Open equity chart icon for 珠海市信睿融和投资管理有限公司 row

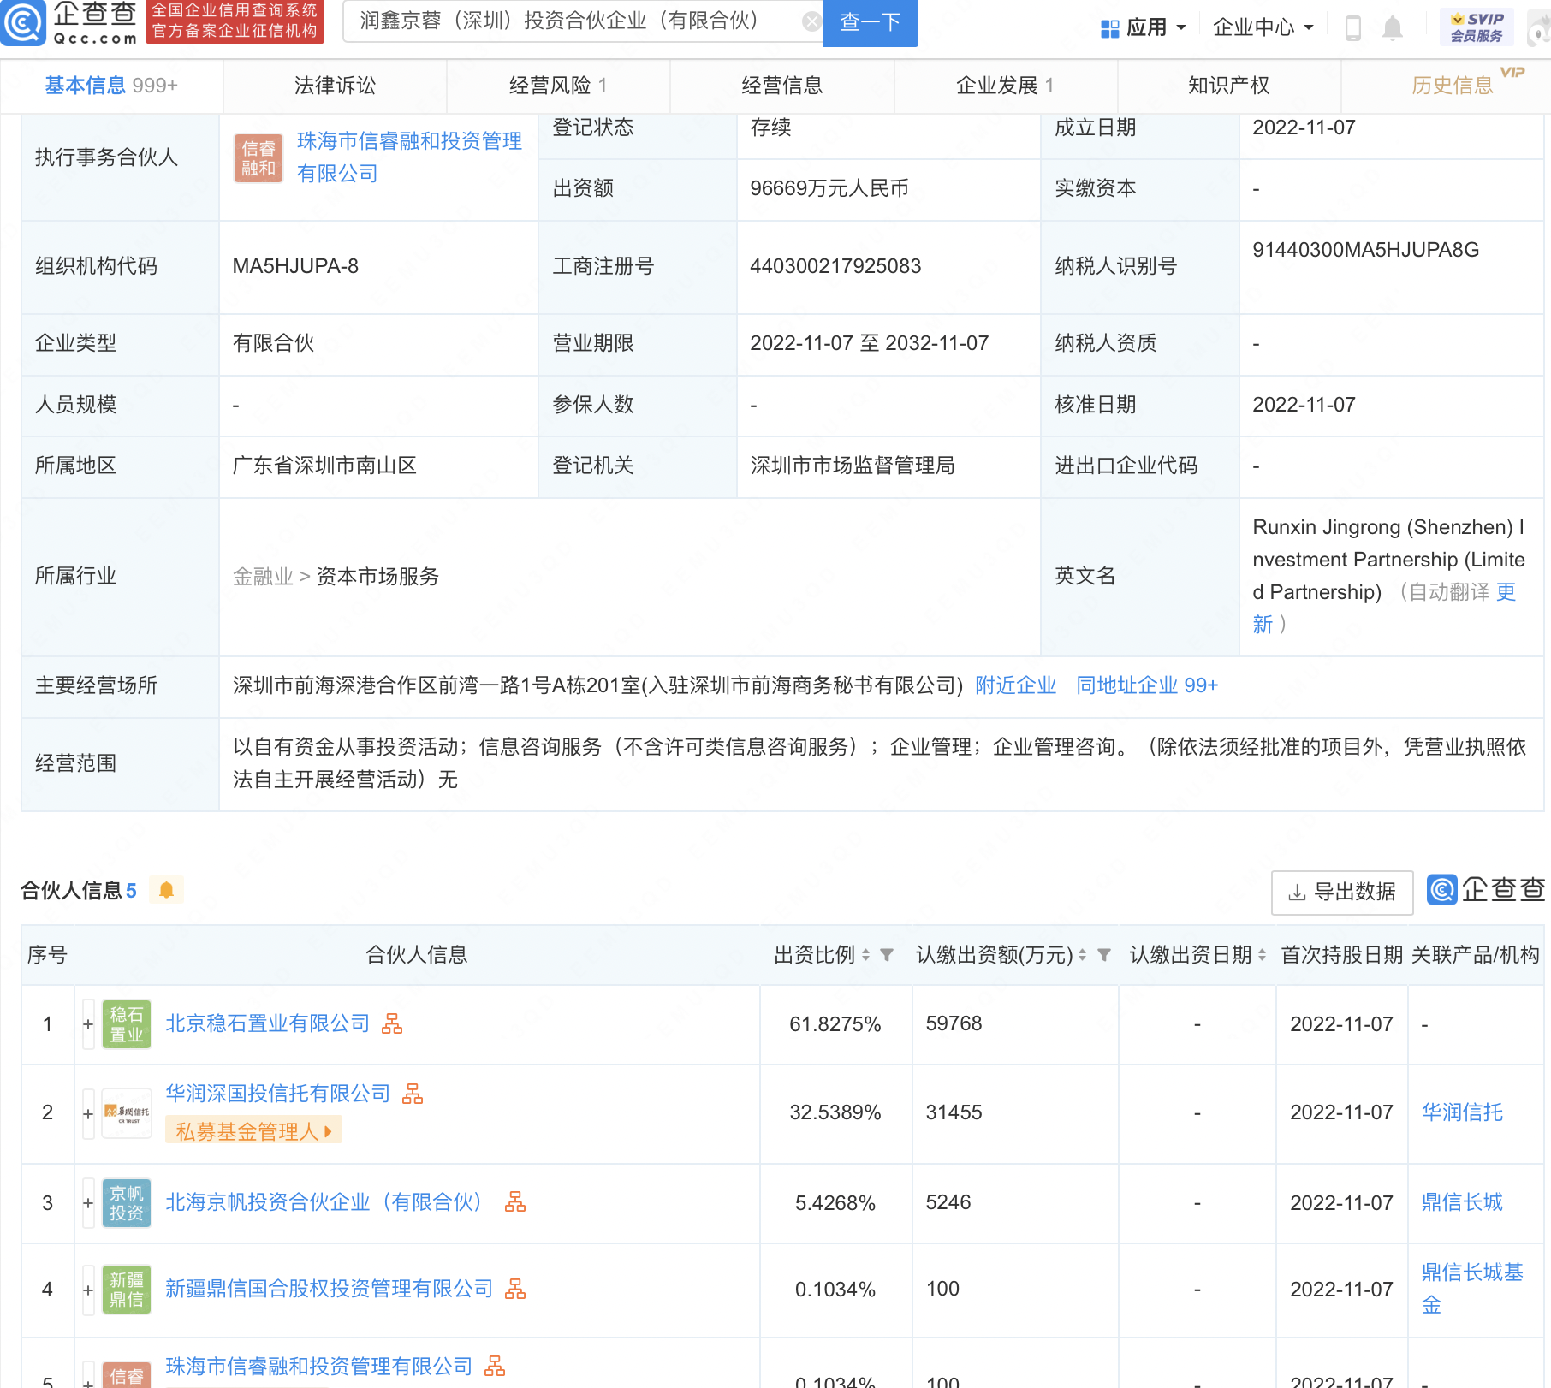coord(495,1367)
